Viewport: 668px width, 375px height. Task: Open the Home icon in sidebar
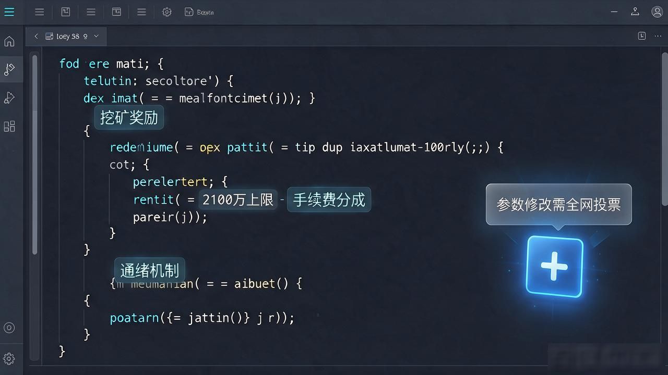[x=9, y=42]
